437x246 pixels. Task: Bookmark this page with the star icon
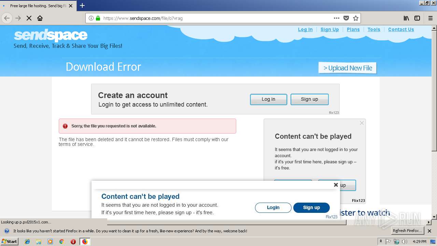click(x=356, y=18)
